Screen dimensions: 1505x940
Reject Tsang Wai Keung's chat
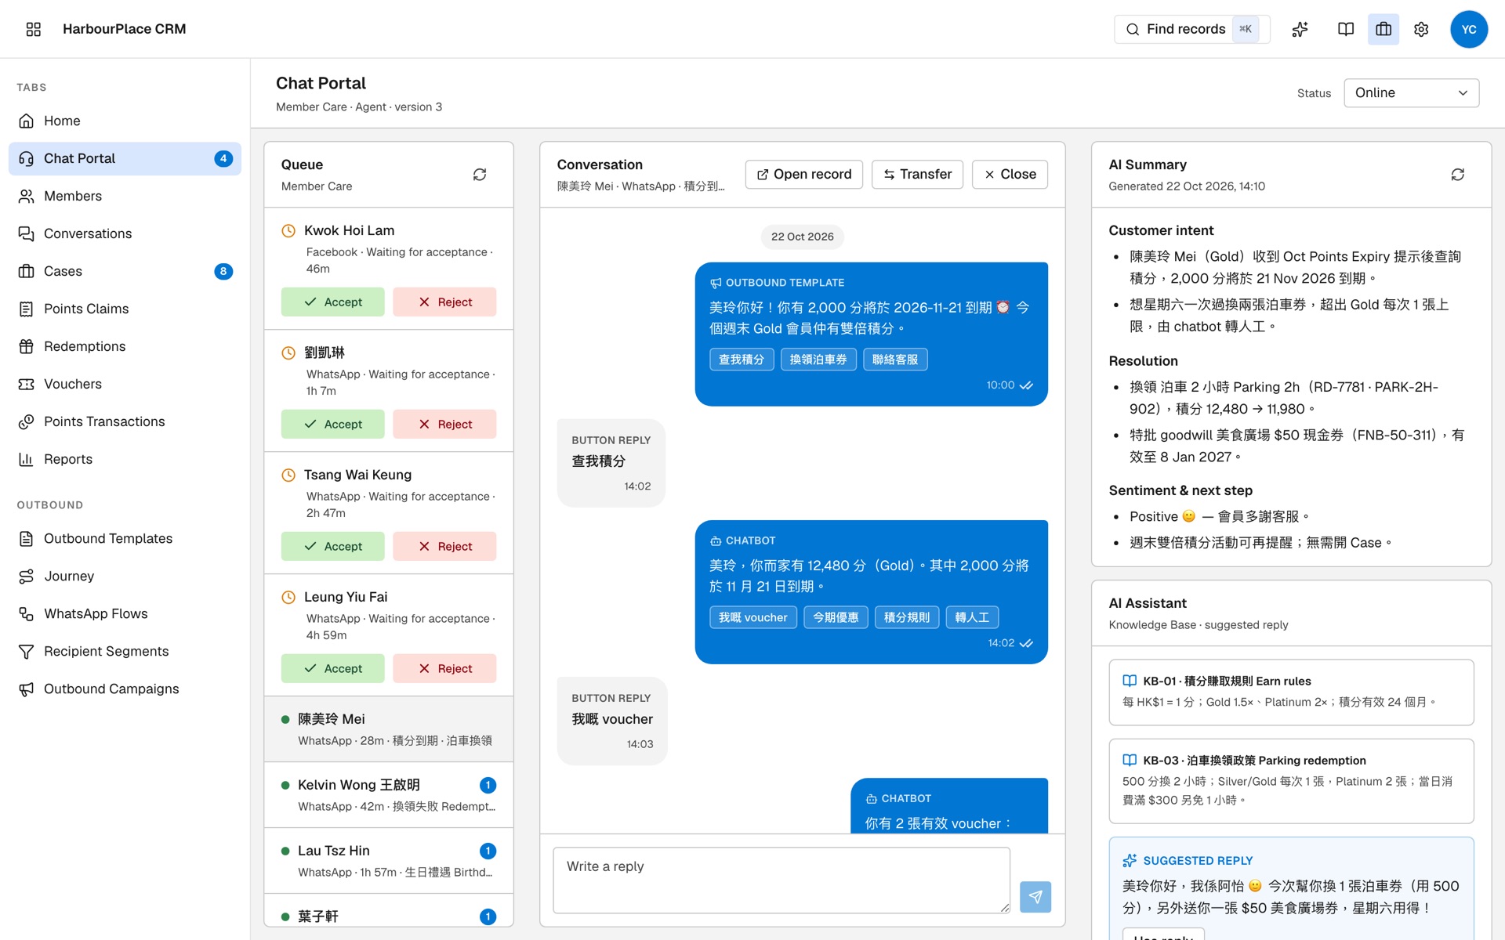tap(444, 546)
